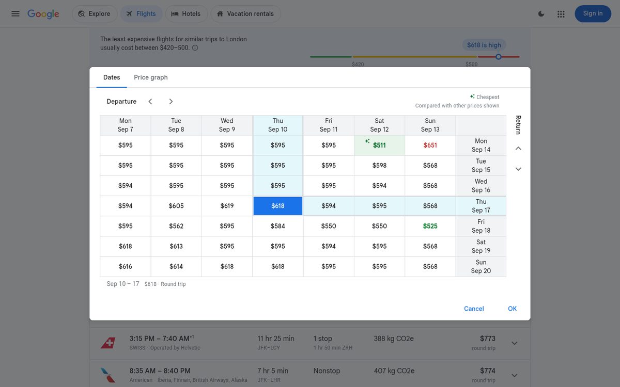The height and width of the screenshot is (387, 620).
Task: Select the highlighted $618 fare cell
Action: [x=278, y=206]
